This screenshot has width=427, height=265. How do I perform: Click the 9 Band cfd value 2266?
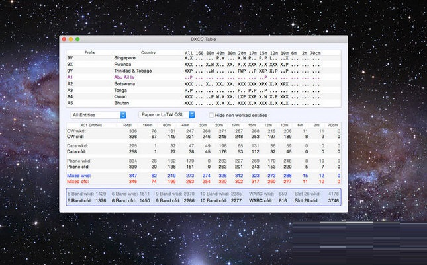(x=189, y=201)
